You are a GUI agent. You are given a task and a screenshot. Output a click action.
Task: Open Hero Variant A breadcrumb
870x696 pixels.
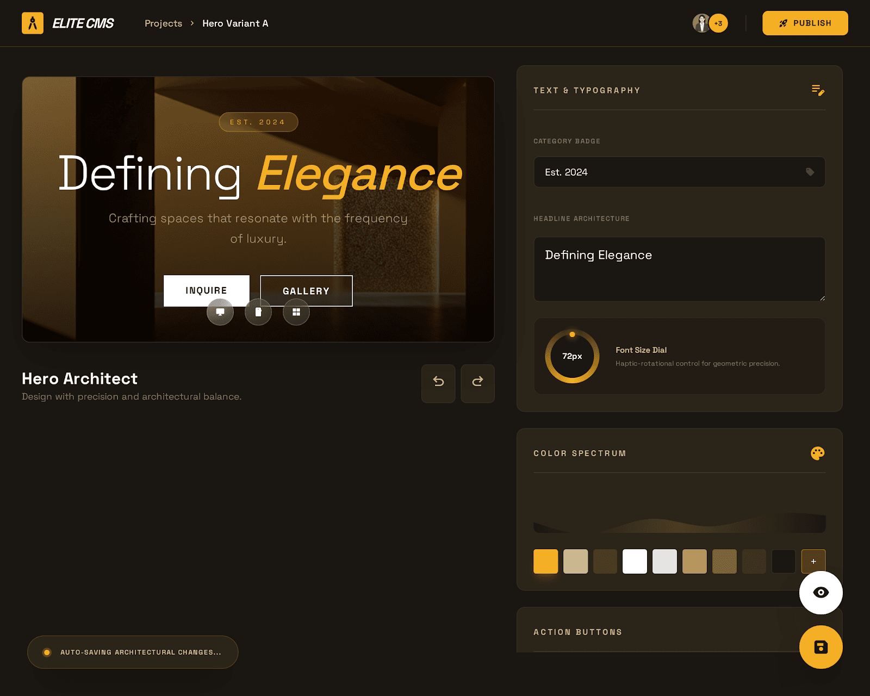tap(235, 23)
